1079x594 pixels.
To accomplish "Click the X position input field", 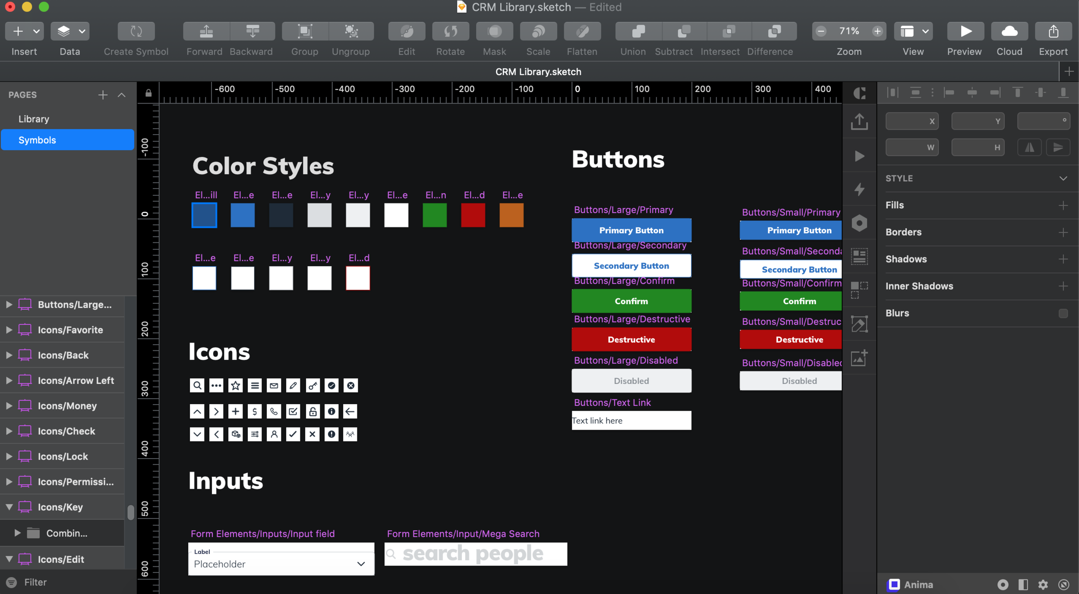I will coord(912,121).
